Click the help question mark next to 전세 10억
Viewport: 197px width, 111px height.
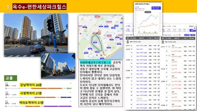point(180,35)
